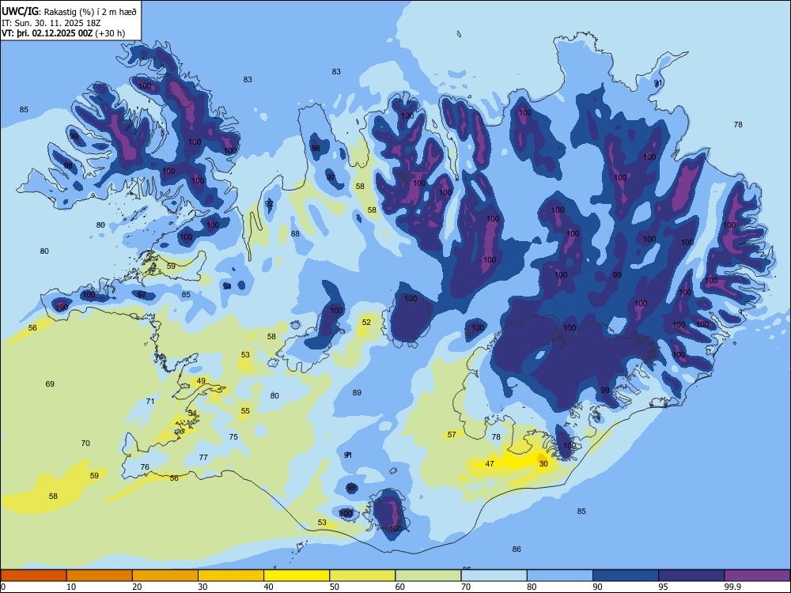791x593 pixels.
Task: Click the map humidity value '70'
Action: [85, 444]
